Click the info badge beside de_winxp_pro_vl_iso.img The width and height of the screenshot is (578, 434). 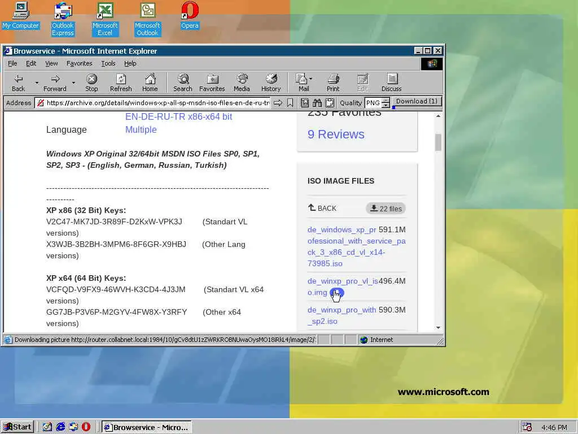pos(336,293)
